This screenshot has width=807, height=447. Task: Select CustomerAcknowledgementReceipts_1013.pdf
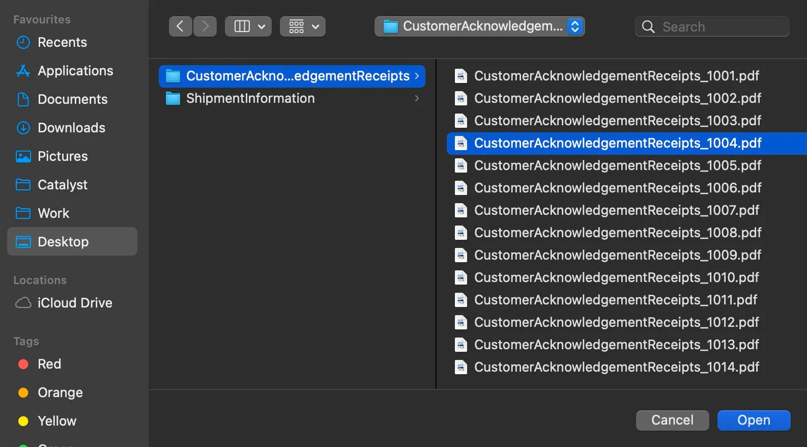point(626,345)
